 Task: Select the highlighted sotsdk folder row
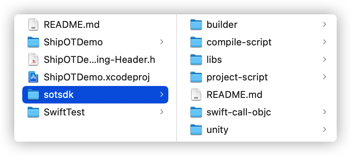point(95,95)
